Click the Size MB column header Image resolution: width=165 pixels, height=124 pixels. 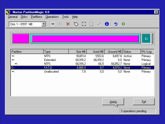click(x=78, y=52)
